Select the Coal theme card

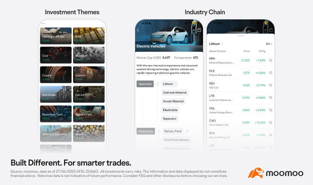coord(55,55)
